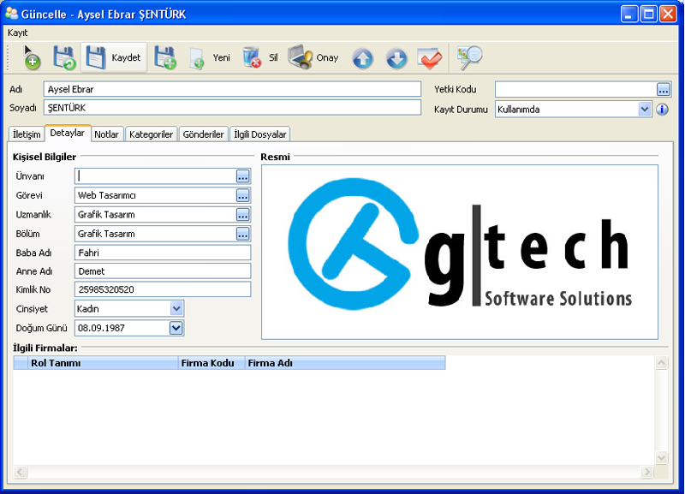Browse Bölüm options with ellipsis button
Screen dimensions: 685x494
point(243,234)
